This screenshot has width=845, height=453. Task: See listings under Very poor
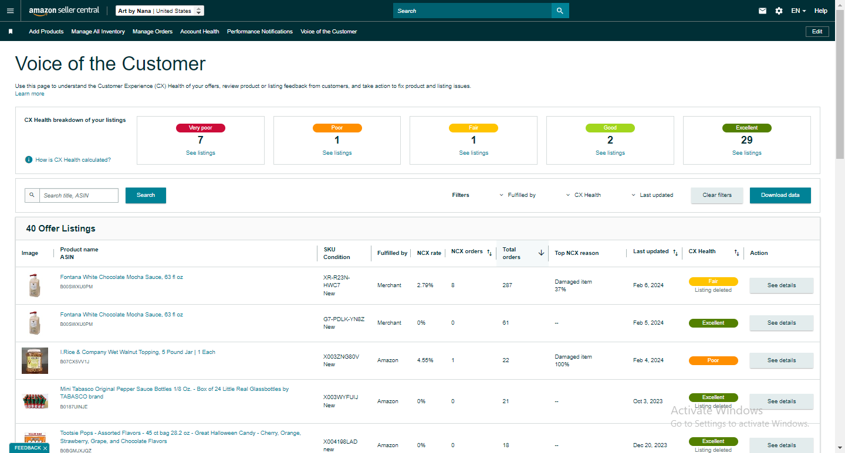click(201, 153)
